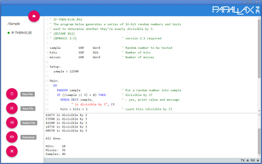The width and height of the screenshot is (262, 164).
Task: Click the Delete File circular icon
Action: pos(12,123)
